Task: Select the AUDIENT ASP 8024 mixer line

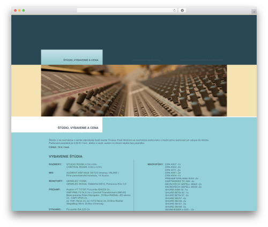Action: point(93,173)
